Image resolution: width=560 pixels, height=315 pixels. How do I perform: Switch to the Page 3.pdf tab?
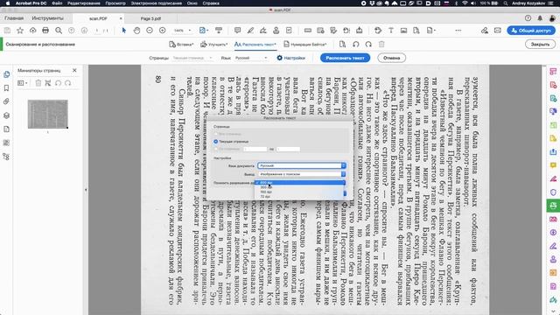(150, 18)
